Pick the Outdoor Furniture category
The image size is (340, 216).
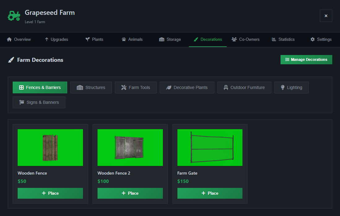tap(244, 87)
